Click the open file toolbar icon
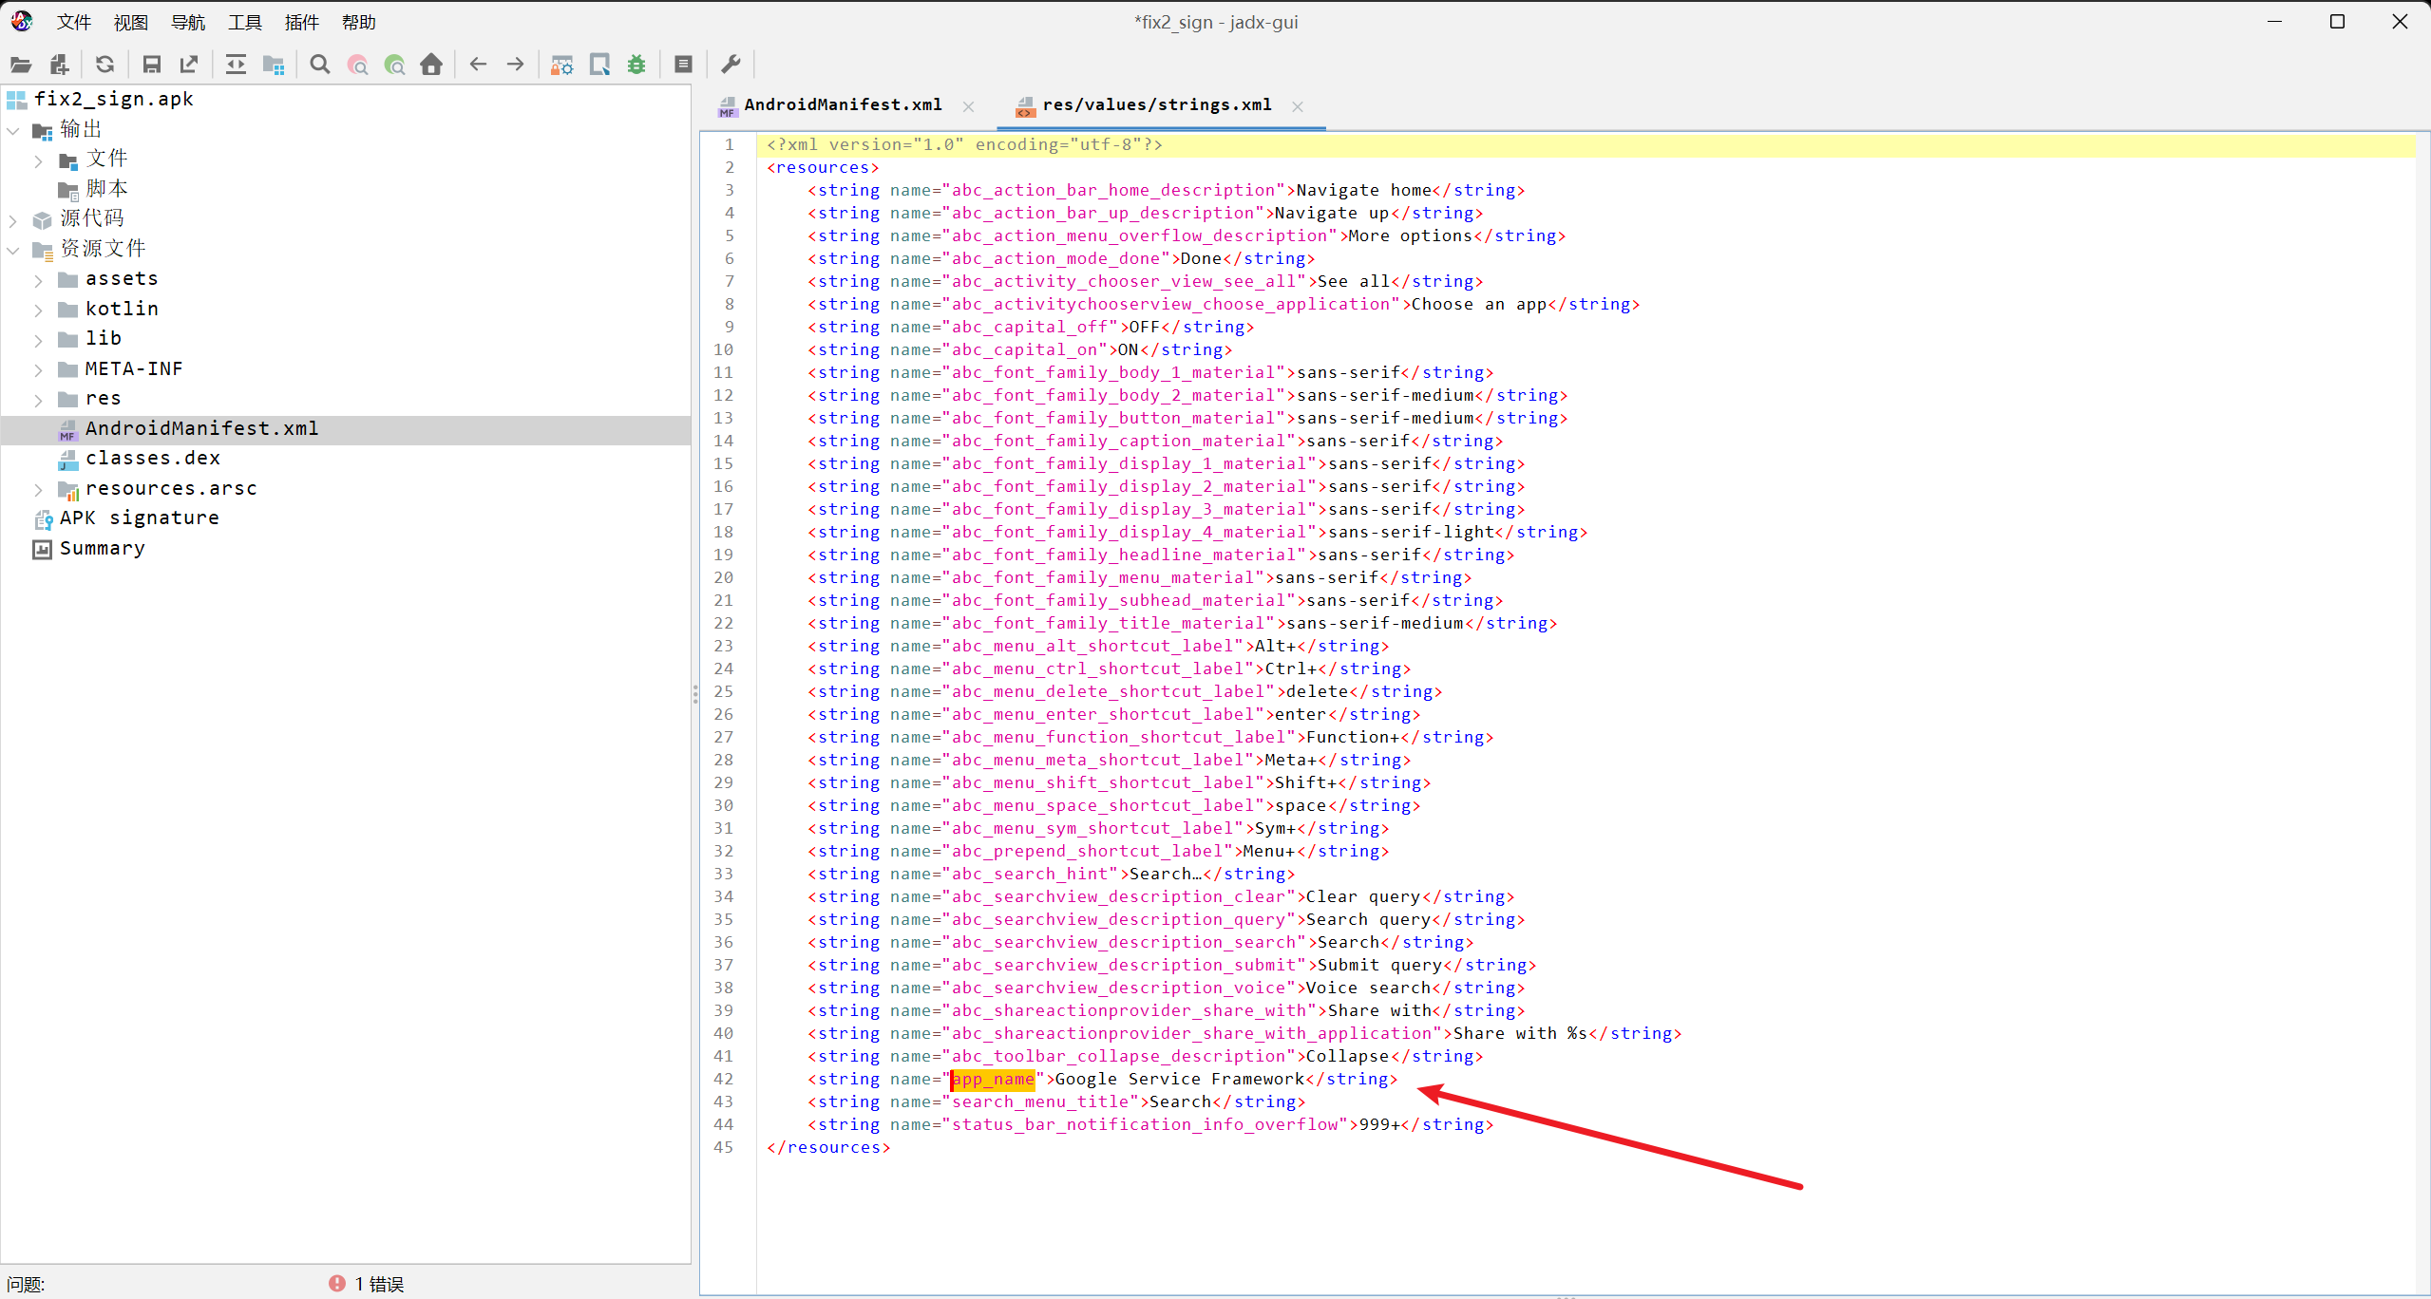Image resolution: width=2431 pixels, height=1299 pixels. click(x=21, y=65)
